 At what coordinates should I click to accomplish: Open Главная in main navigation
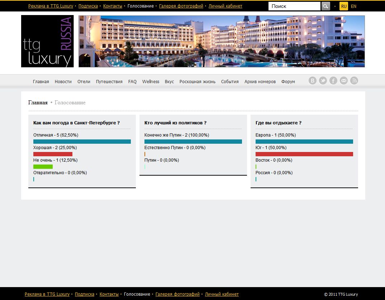(41, 81)
